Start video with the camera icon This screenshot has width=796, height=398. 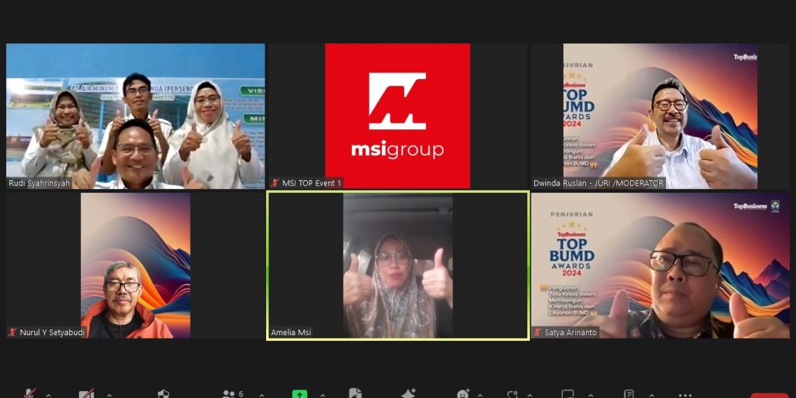[87, 394]
